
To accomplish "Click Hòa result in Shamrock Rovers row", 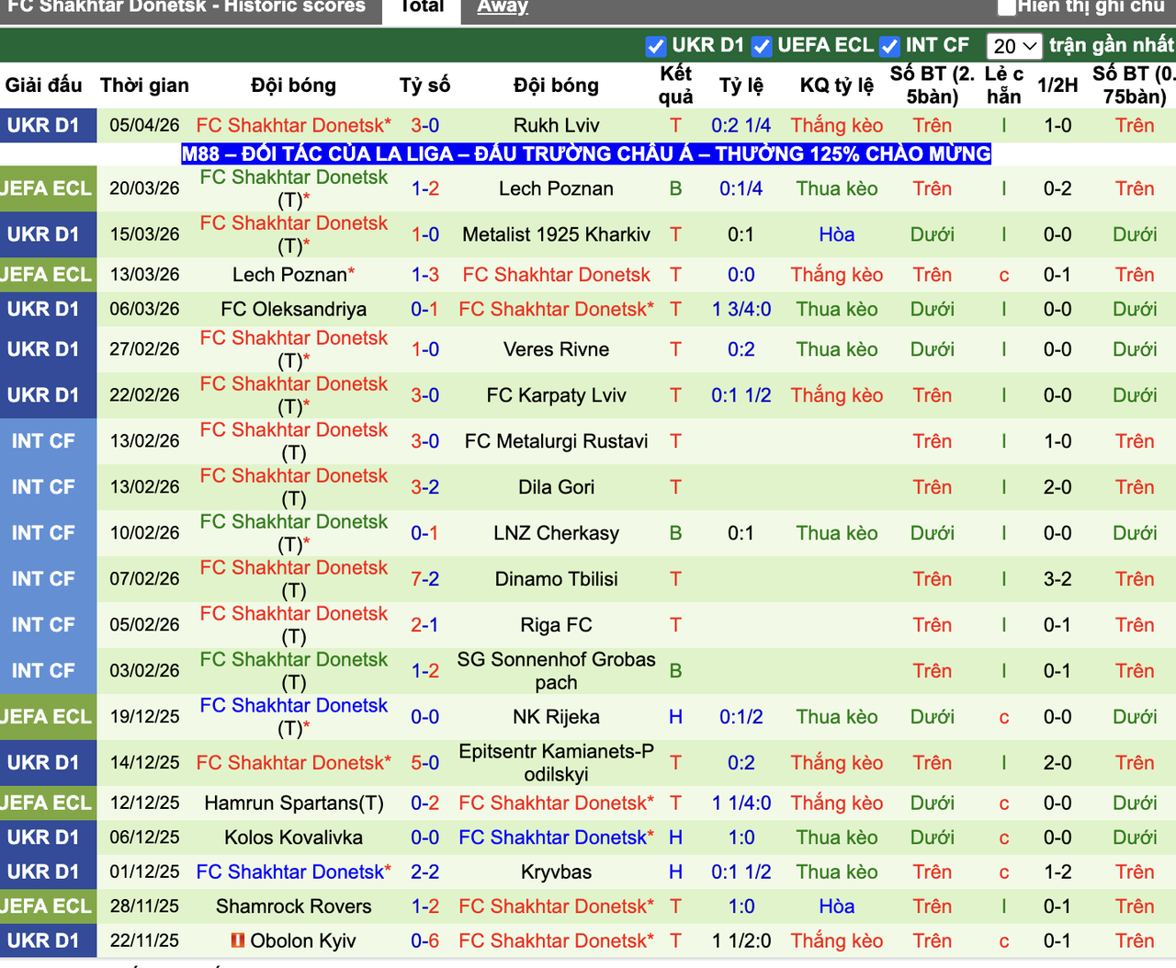I will tap(837, 906).
